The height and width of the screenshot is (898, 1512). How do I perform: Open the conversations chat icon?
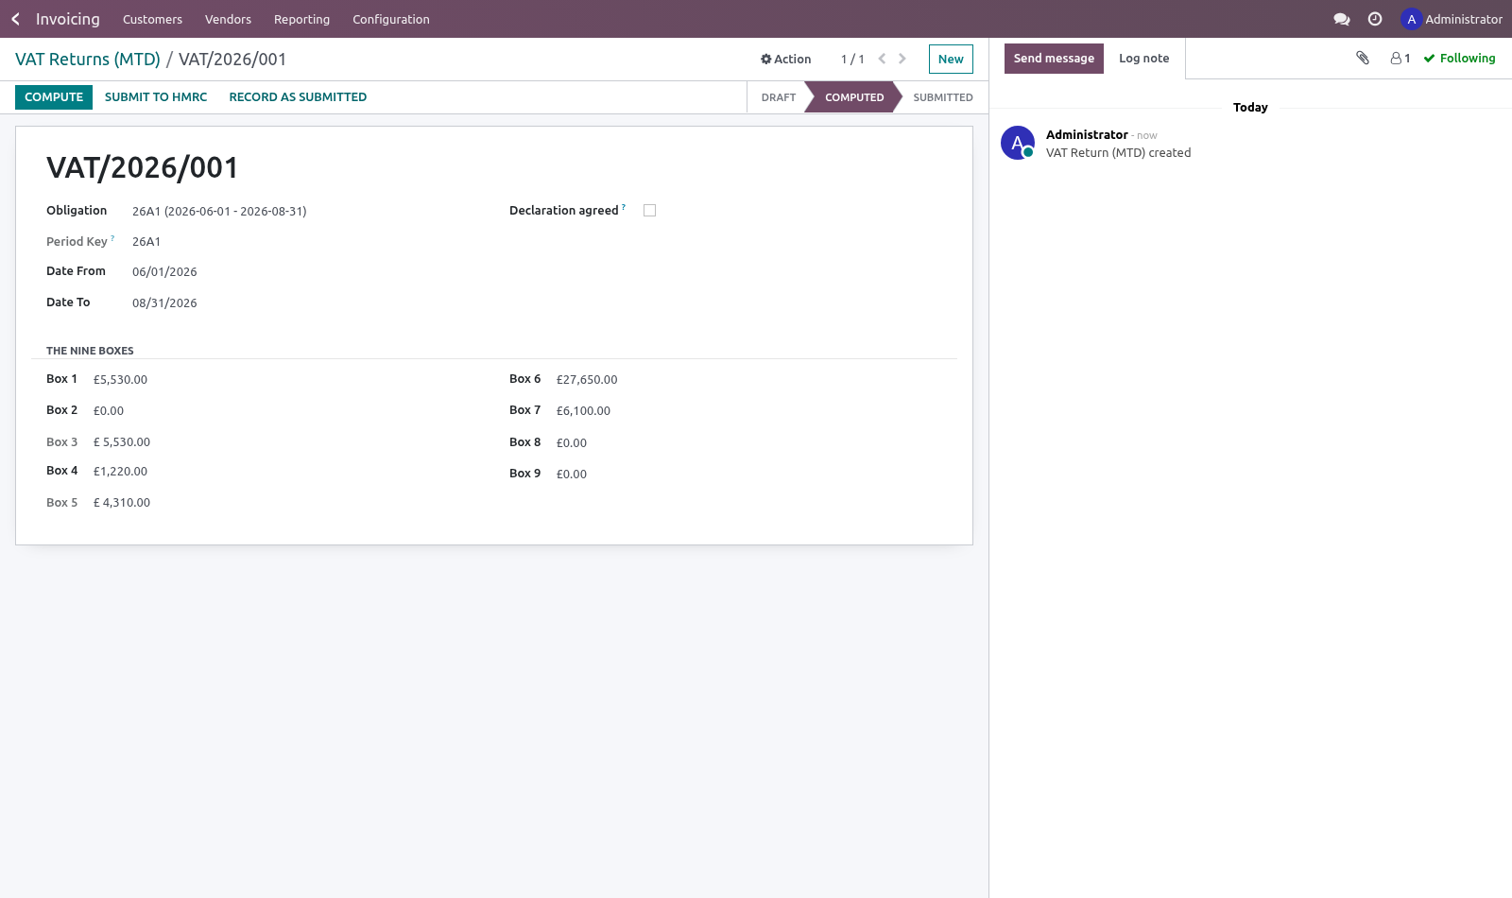[1341, 19]
